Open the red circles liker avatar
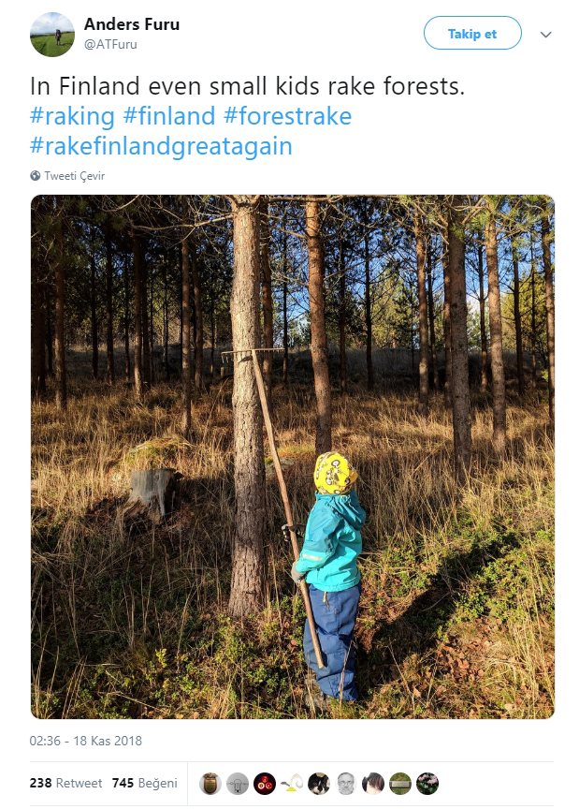Screen dimensions: 579x809 tap(265, 783)
